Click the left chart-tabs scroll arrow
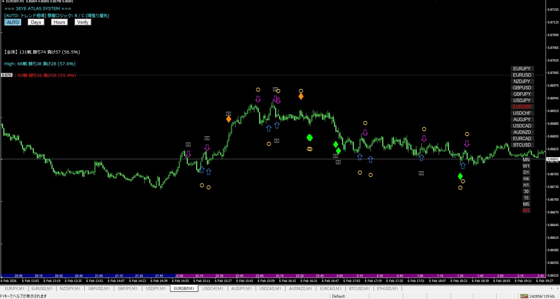560x299 pixels. (x=551, y=288)
